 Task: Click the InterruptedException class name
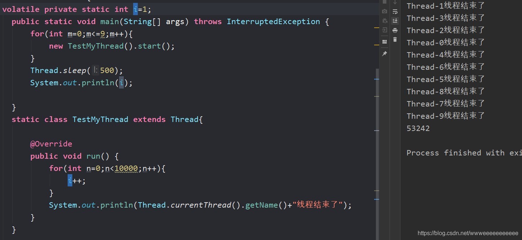(273, 22)
